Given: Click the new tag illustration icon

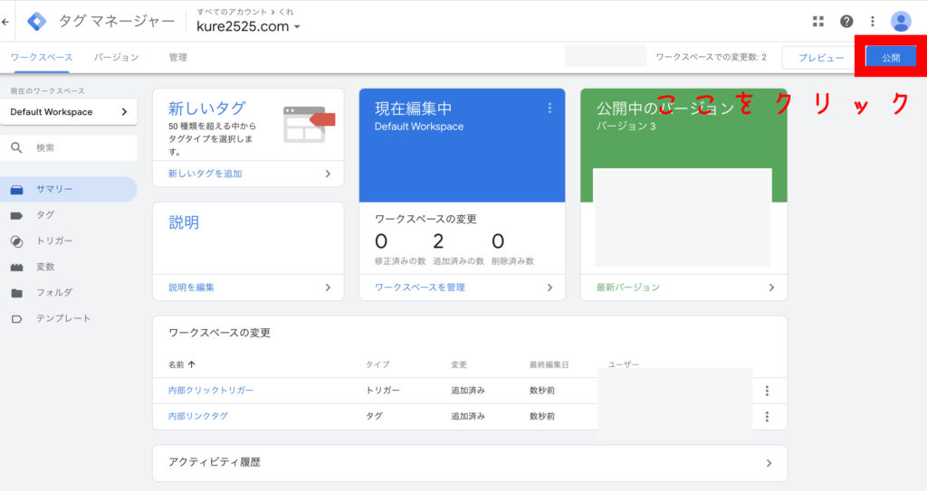Looking at the screenshot, I should pyautogui.click(x=309, y=124).
